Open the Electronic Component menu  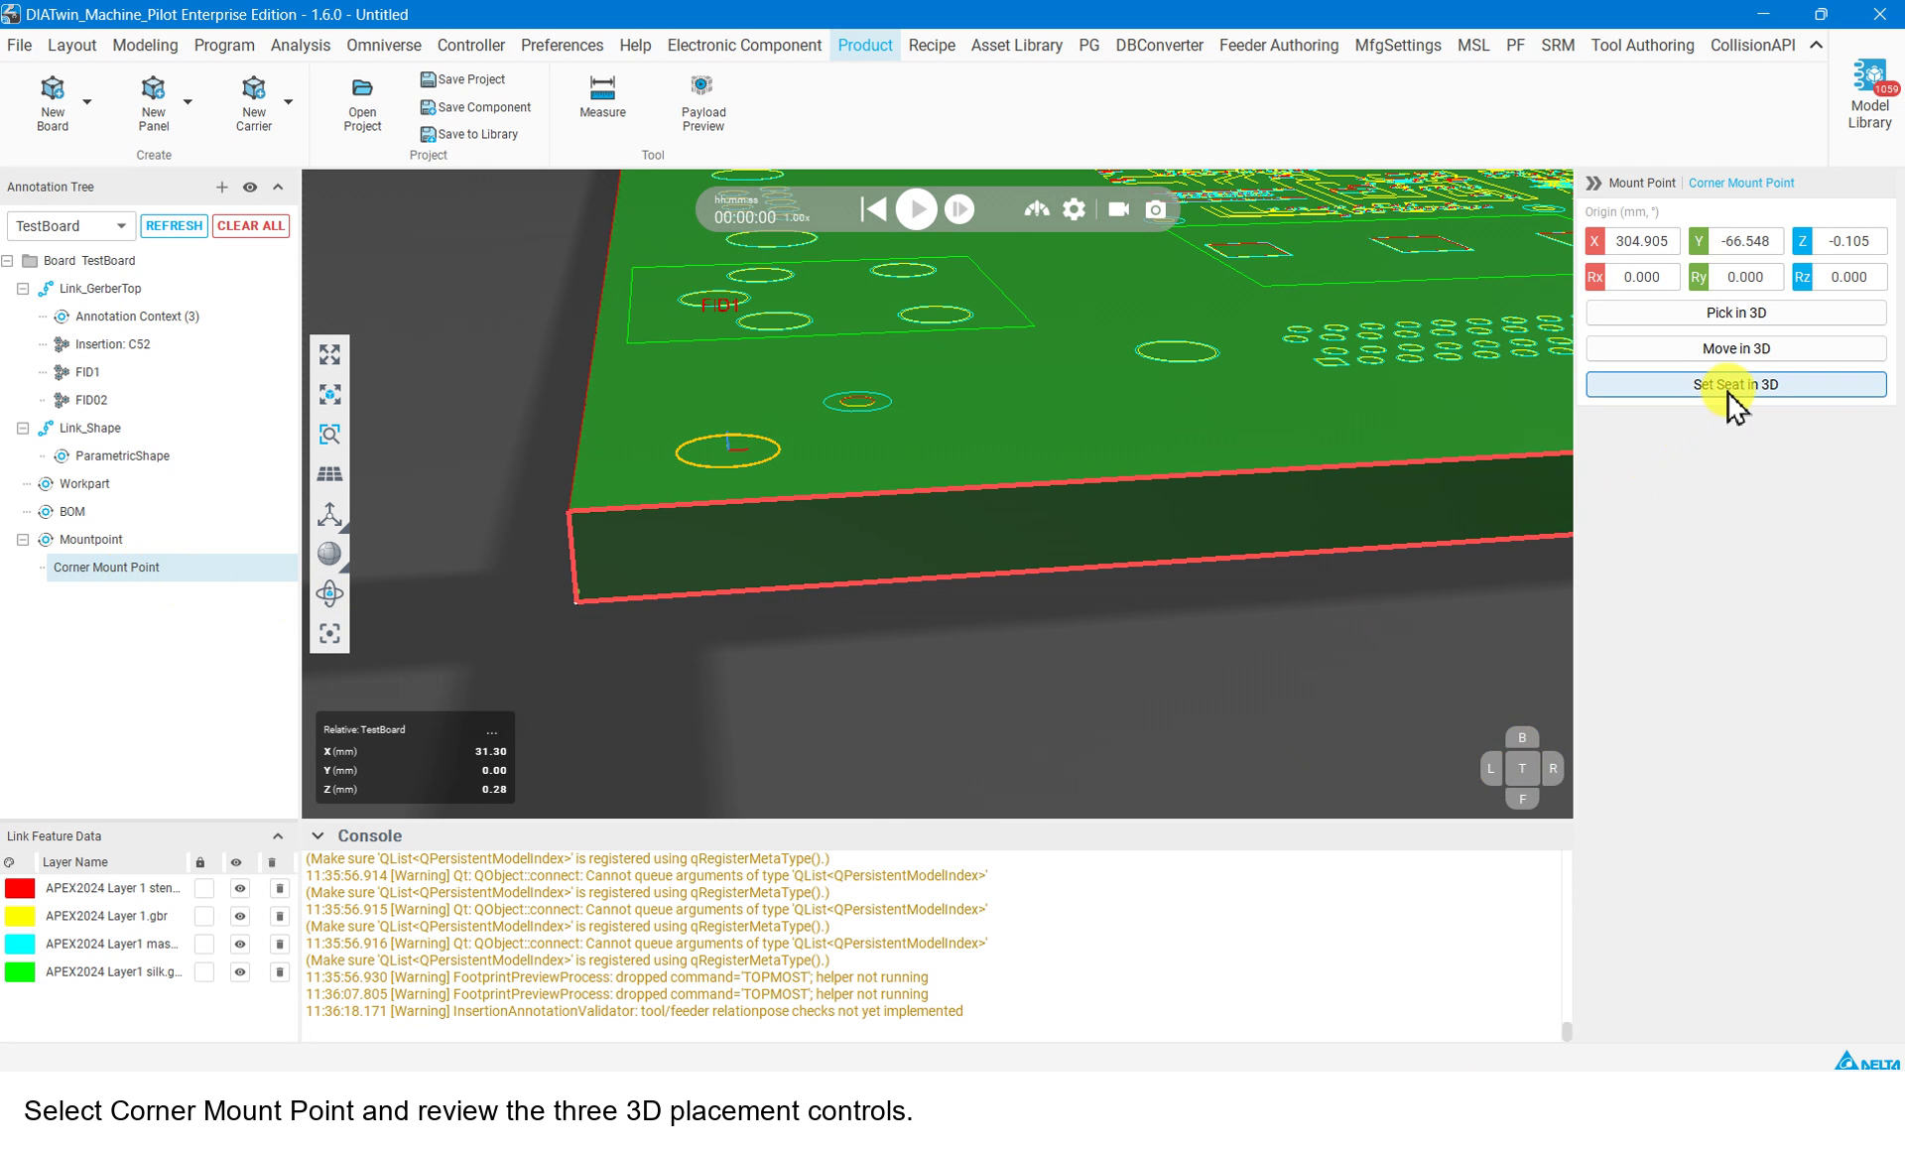(x=744, y=46)
